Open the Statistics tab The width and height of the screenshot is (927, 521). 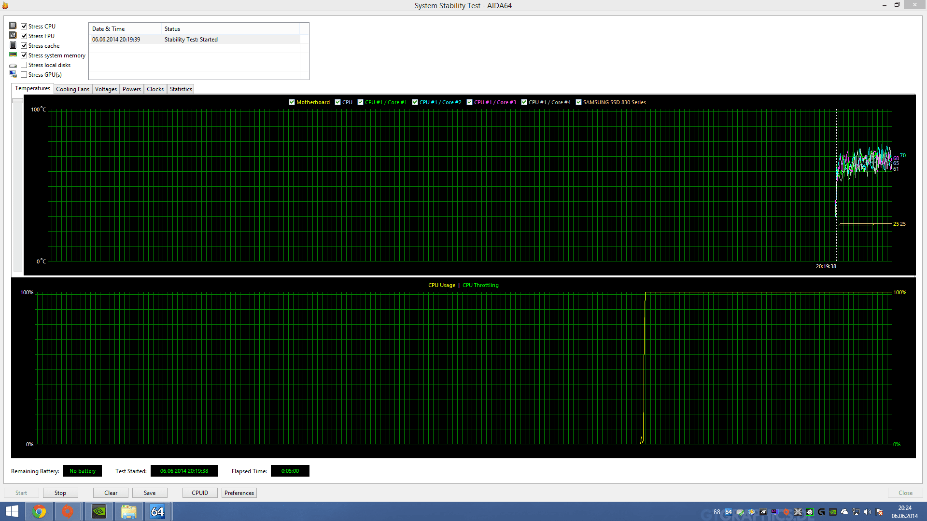coord(181,89)
